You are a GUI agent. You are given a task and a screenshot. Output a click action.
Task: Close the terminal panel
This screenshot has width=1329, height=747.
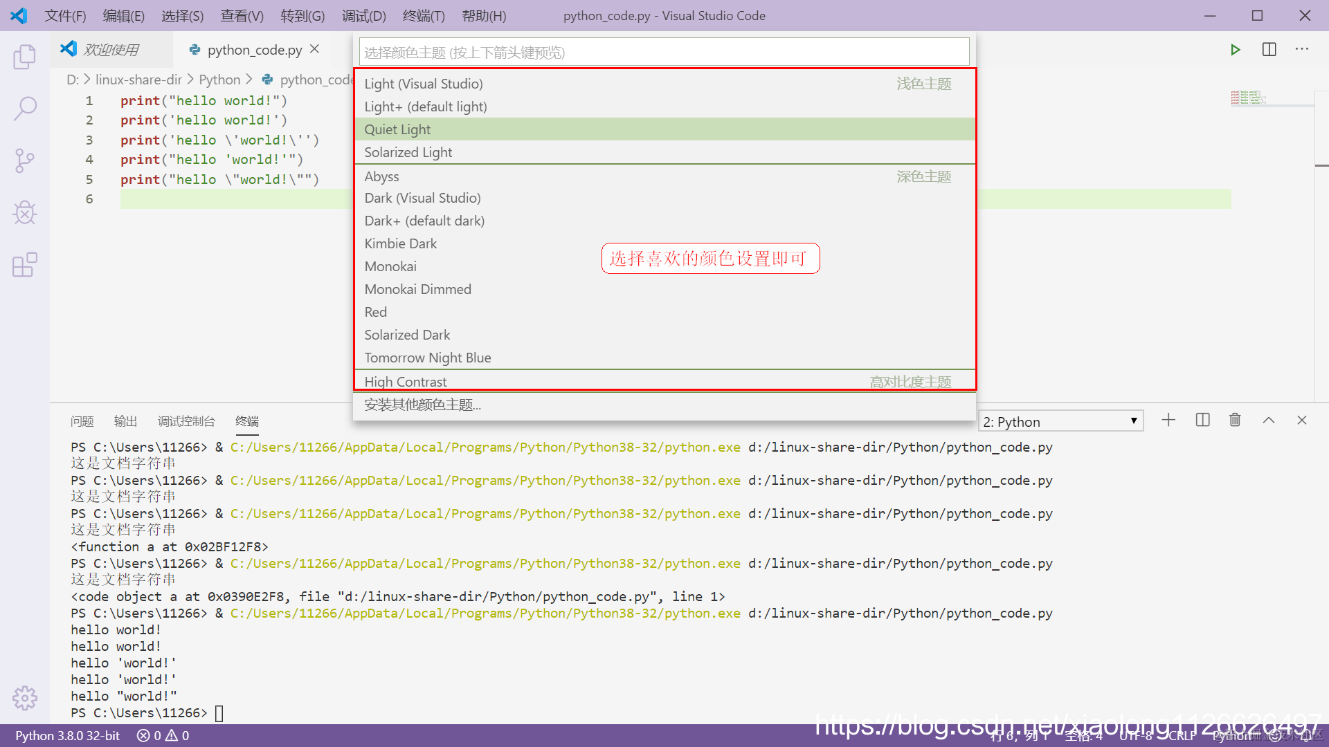1302,420
